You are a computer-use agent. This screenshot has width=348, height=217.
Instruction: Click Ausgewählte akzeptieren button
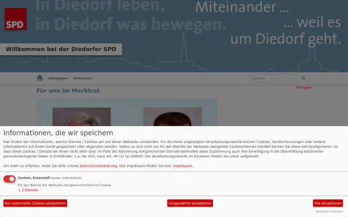coord(190,203)
